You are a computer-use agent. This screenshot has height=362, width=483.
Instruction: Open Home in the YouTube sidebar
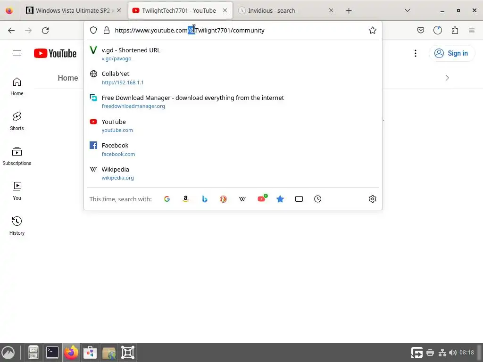click(17, 87)
